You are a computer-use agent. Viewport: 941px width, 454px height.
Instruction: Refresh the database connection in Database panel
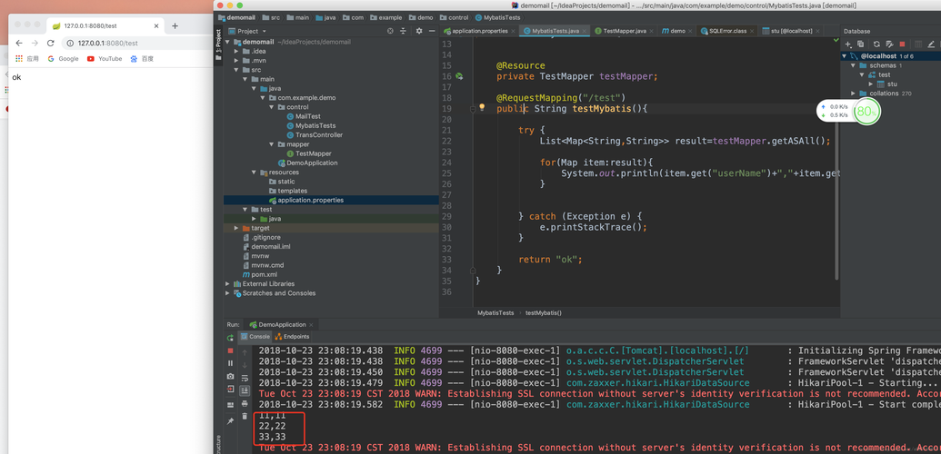point(876,44)
